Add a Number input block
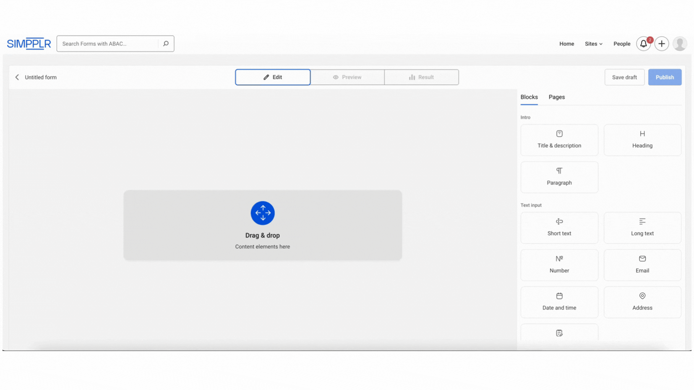Image resolution: width=694 pixels, height=390 pixels. 559,265
